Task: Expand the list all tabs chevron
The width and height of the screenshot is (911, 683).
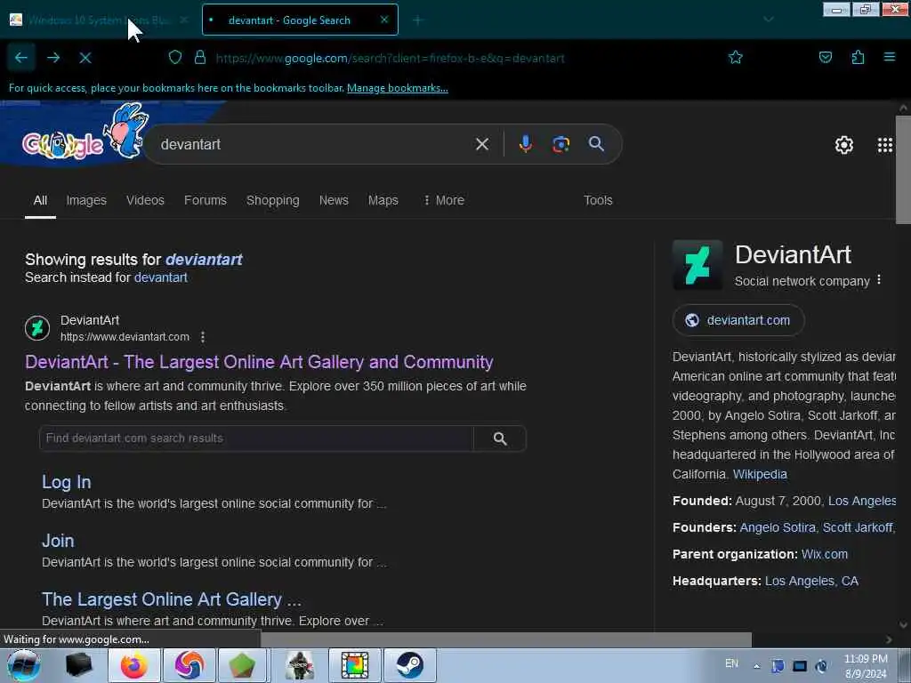Action: [769, 20]
